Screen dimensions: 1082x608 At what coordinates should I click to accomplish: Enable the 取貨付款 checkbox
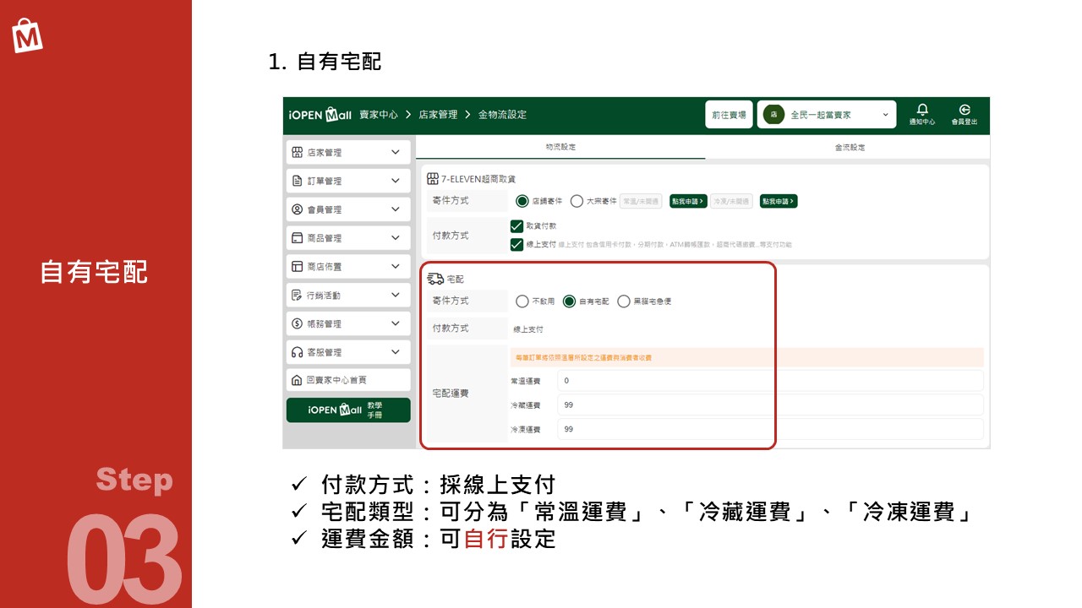(518, 226)
